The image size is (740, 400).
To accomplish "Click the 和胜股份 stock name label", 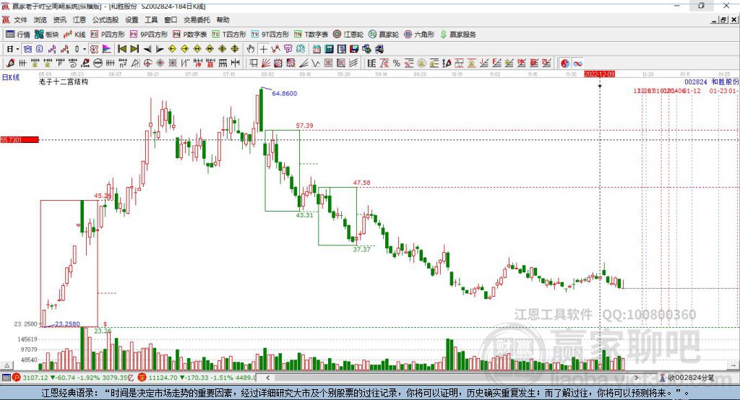I will 725,82.
